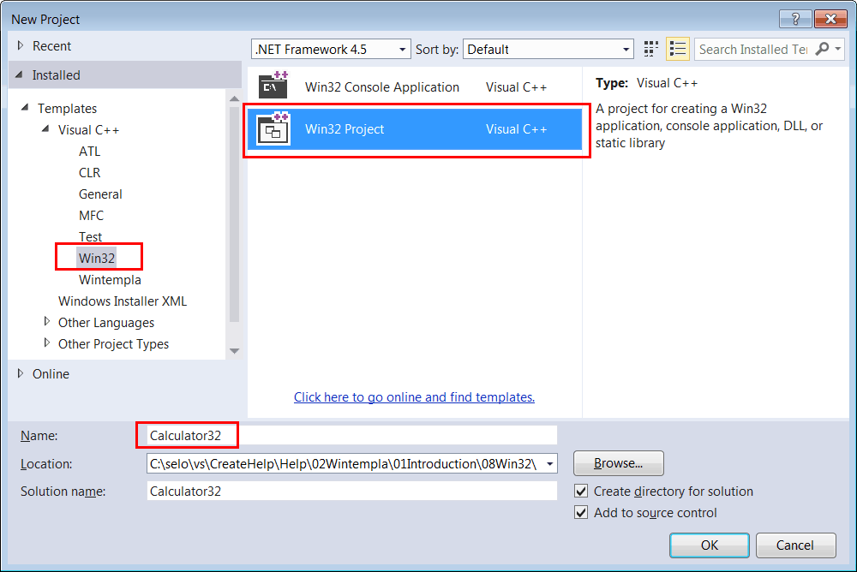Switch to small icons view

650,49
